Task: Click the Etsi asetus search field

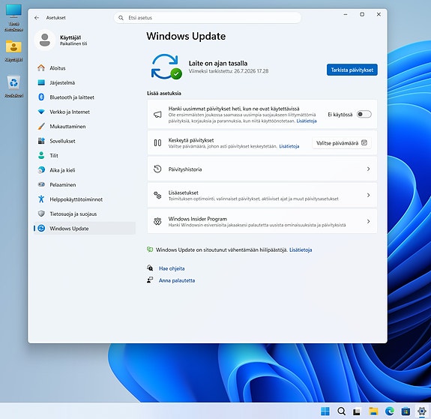Action: point(208,17)
